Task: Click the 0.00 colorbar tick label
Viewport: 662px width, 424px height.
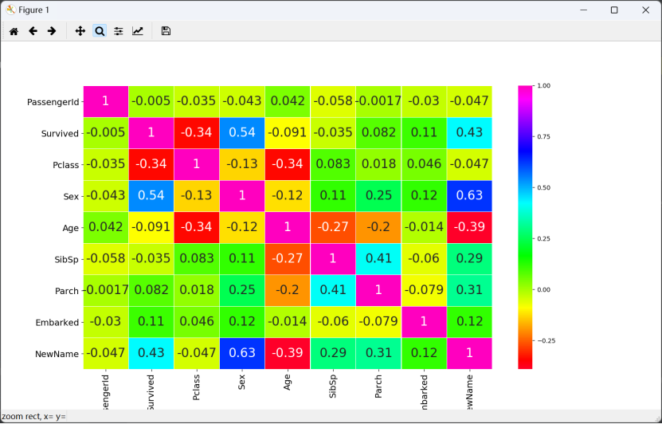Action: click(544, 290)
